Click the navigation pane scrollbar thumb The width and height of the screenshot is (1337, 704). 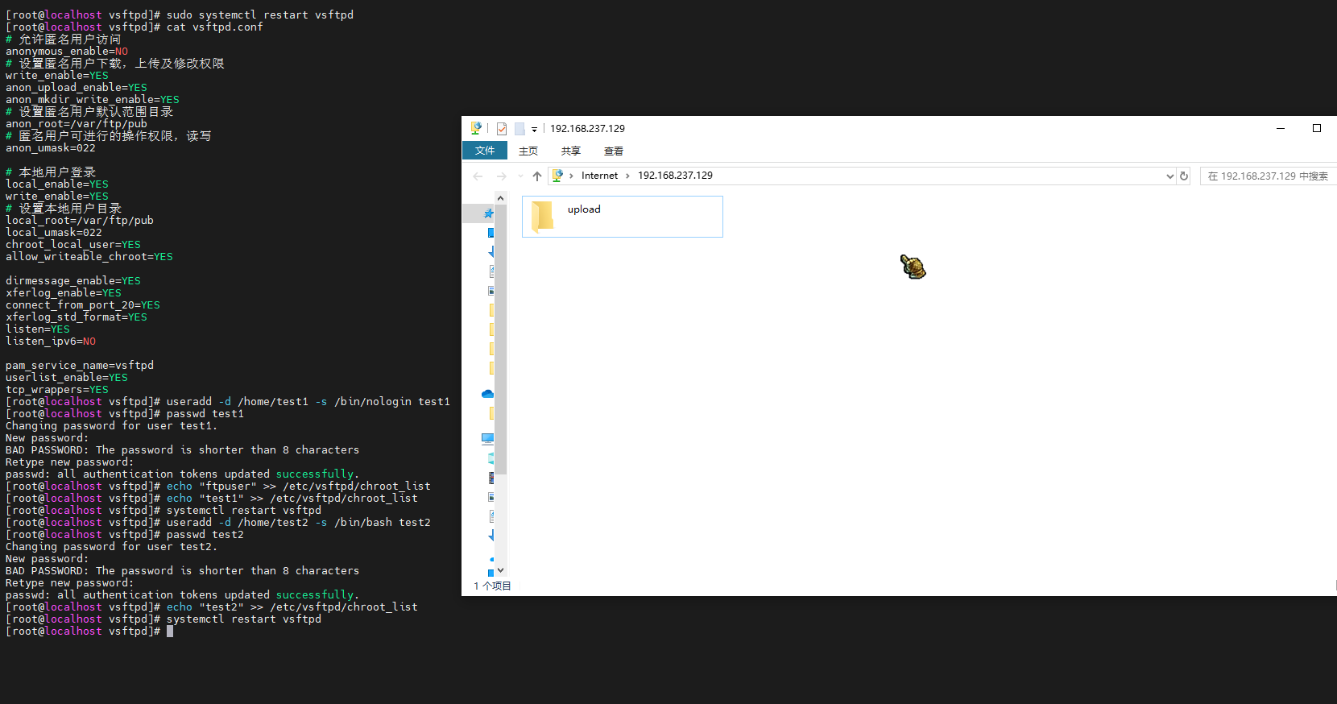pos(500,338)
